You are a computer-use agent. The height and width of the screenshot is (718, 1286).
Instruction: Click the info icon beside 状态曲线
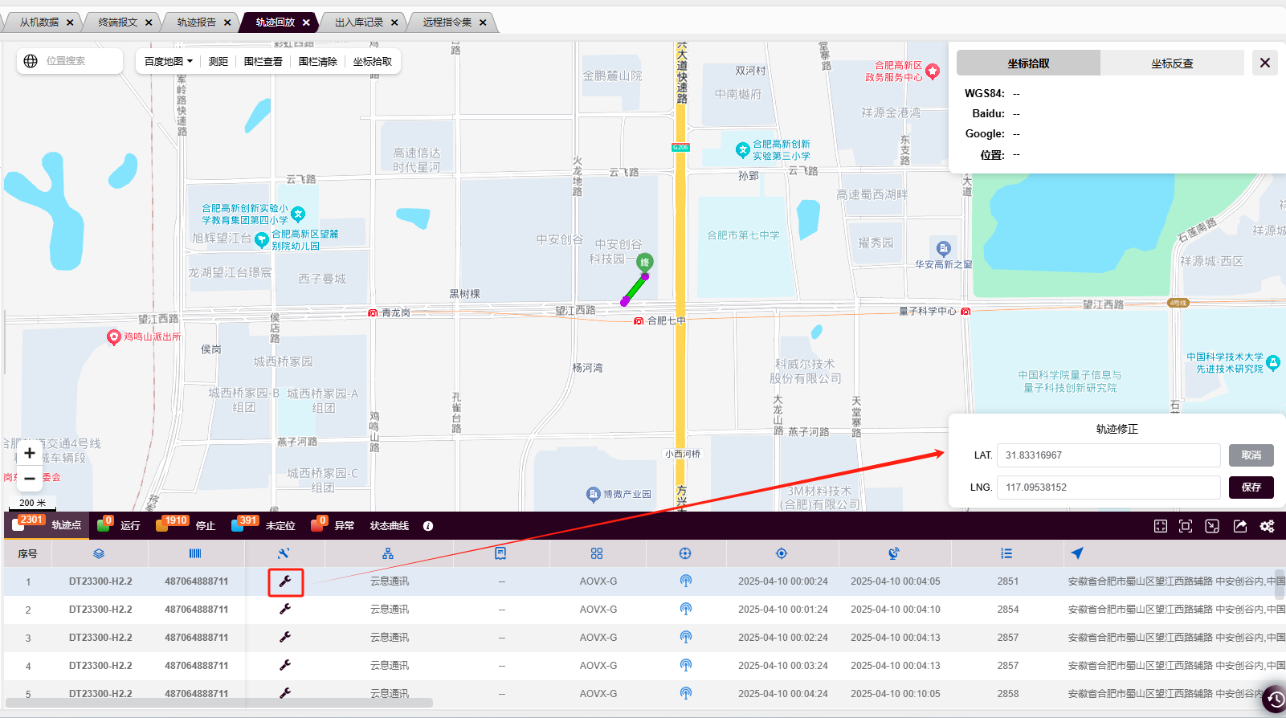428,526
